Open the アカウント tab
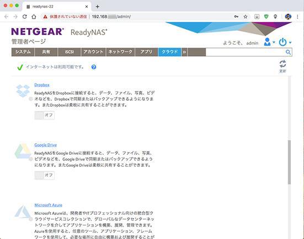This screenshot has height=239, width=304. tap(93, 52)
